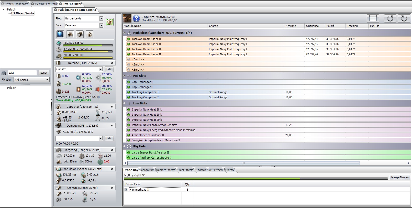Click the column layout table icon button
Image resolution: width=412 pixels, height=208 pixels.
(x=373, y=18)
